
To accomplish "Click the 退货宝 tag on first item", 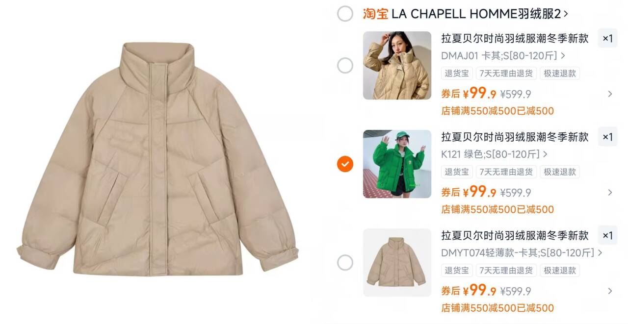I will (x=457, y=74).
